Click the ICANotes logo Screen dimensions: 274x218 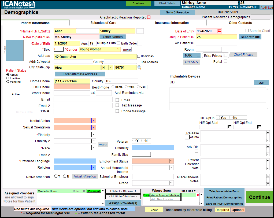(19, 5)
